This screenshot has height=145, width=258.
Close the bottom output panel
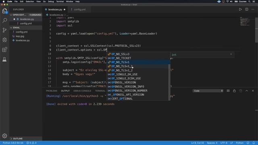[x=253, y=91]
